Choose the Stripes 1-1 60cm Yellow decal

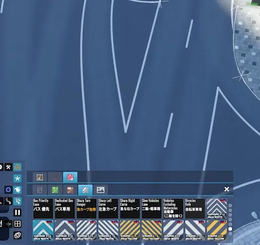tap(217, 230)
